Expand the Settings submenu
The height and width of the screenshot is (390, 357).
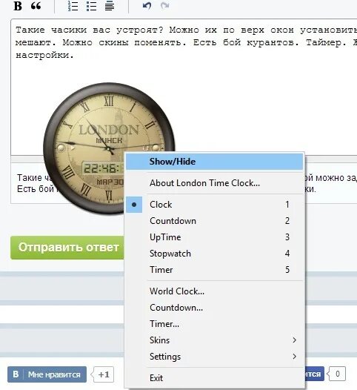click(x=214, y=357)
